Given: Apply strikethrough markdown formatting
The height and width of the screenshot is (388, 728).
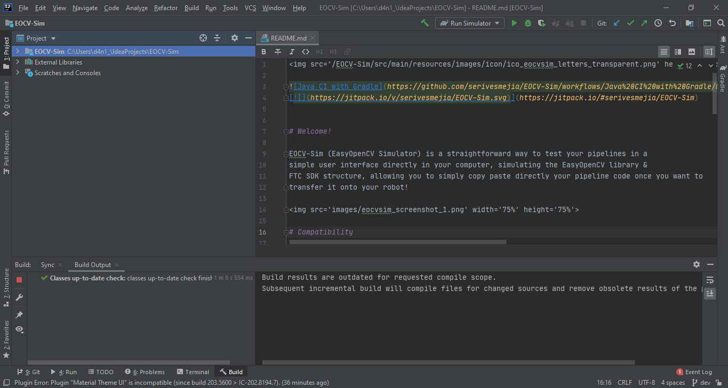Looking at the screenshot, I should [278, 52].
